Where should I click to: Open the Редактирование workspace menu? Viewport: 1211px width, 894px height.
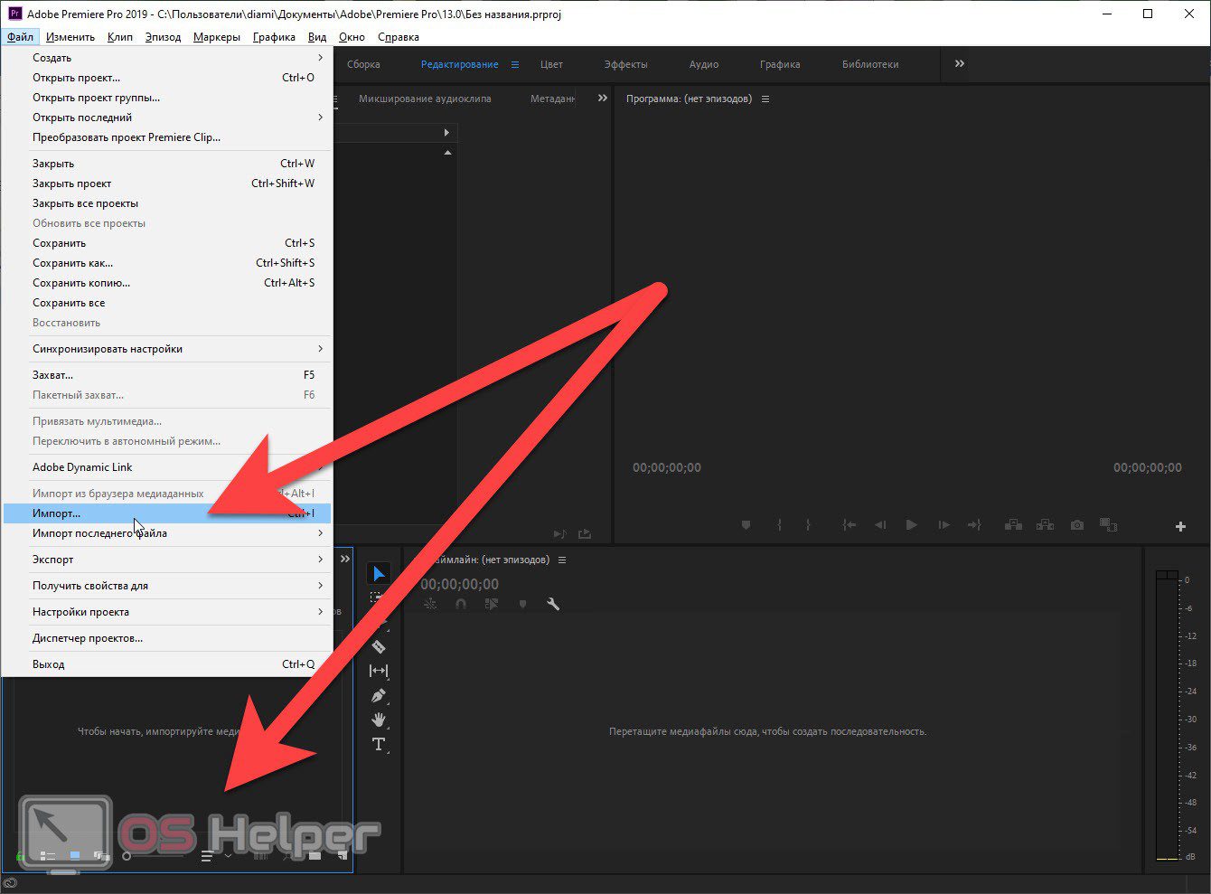[515, 65]
